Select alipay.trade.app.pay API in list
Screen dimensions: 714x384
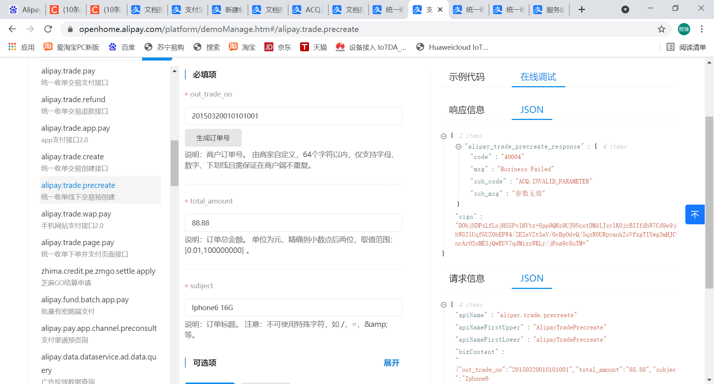coord(100,134)
